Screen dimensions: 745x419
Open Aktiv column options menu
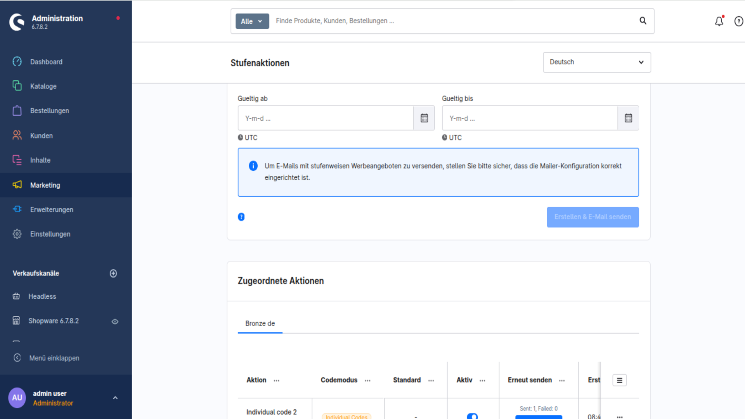482,381
